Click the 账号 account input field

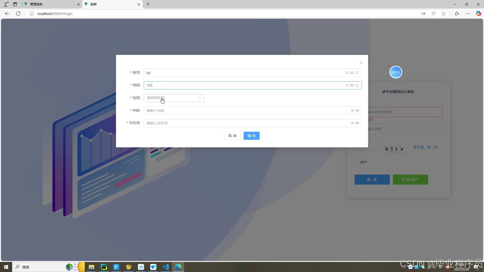[245, 73]
